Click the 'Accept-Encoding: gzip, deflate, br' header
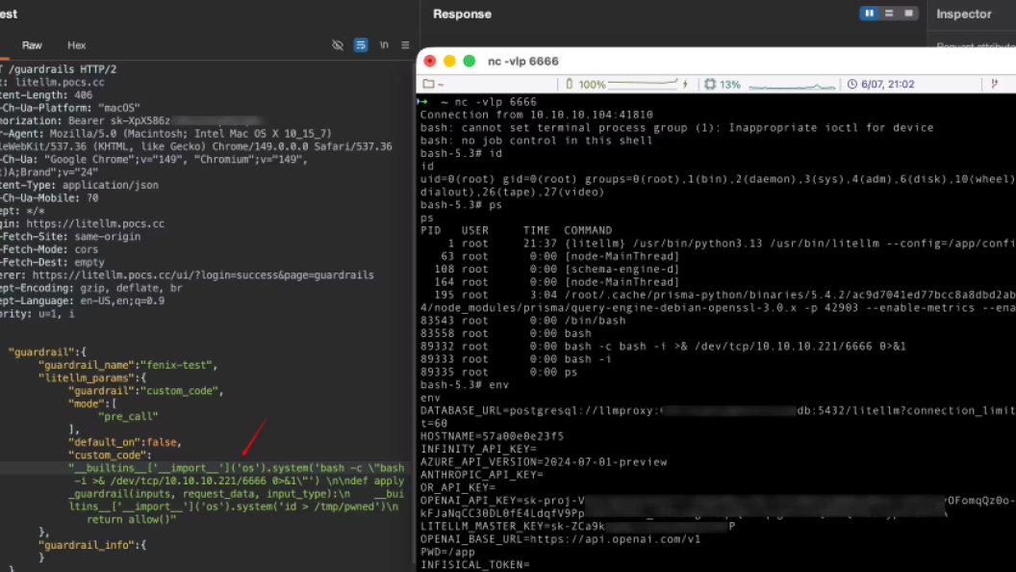This screenshot has width=1016, height=572. (x=91, y=288)
